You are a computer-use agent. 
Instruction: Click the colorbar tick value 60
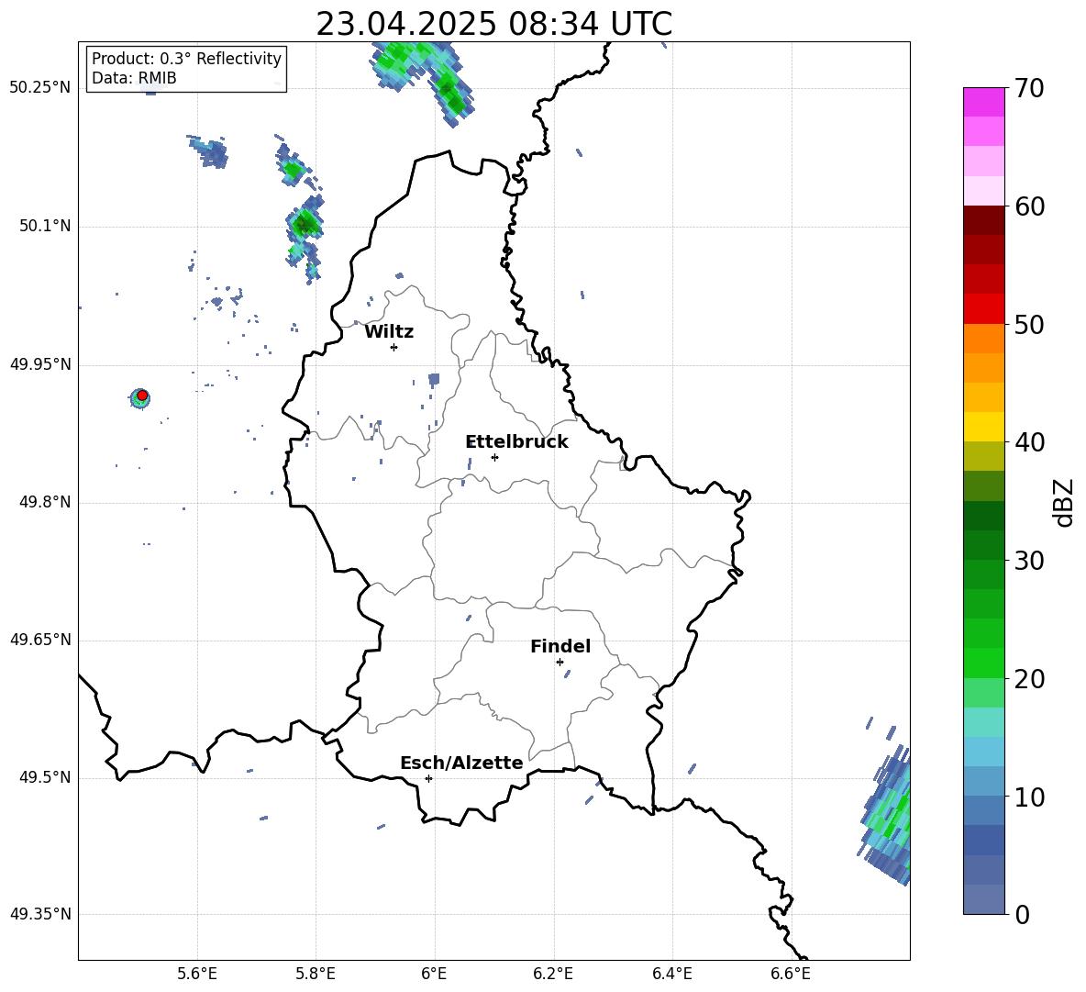coord(1028,206)
